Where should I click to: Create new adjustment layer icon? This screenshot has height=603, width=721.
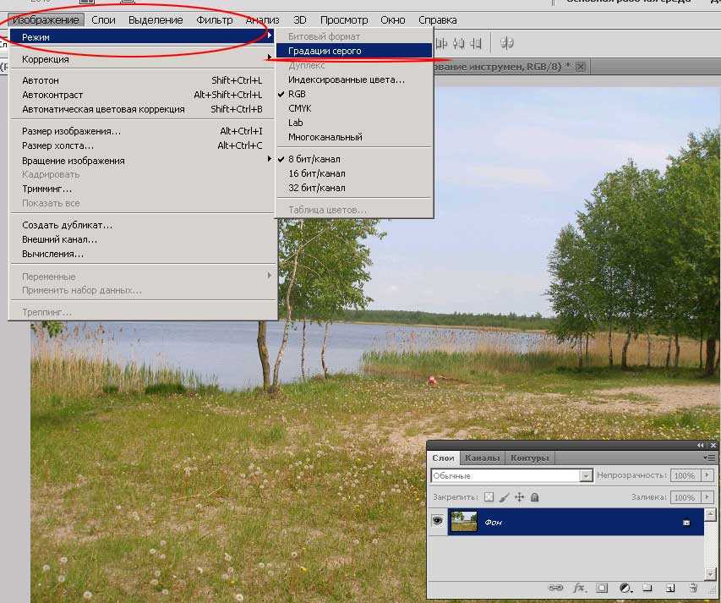[625, 587]
